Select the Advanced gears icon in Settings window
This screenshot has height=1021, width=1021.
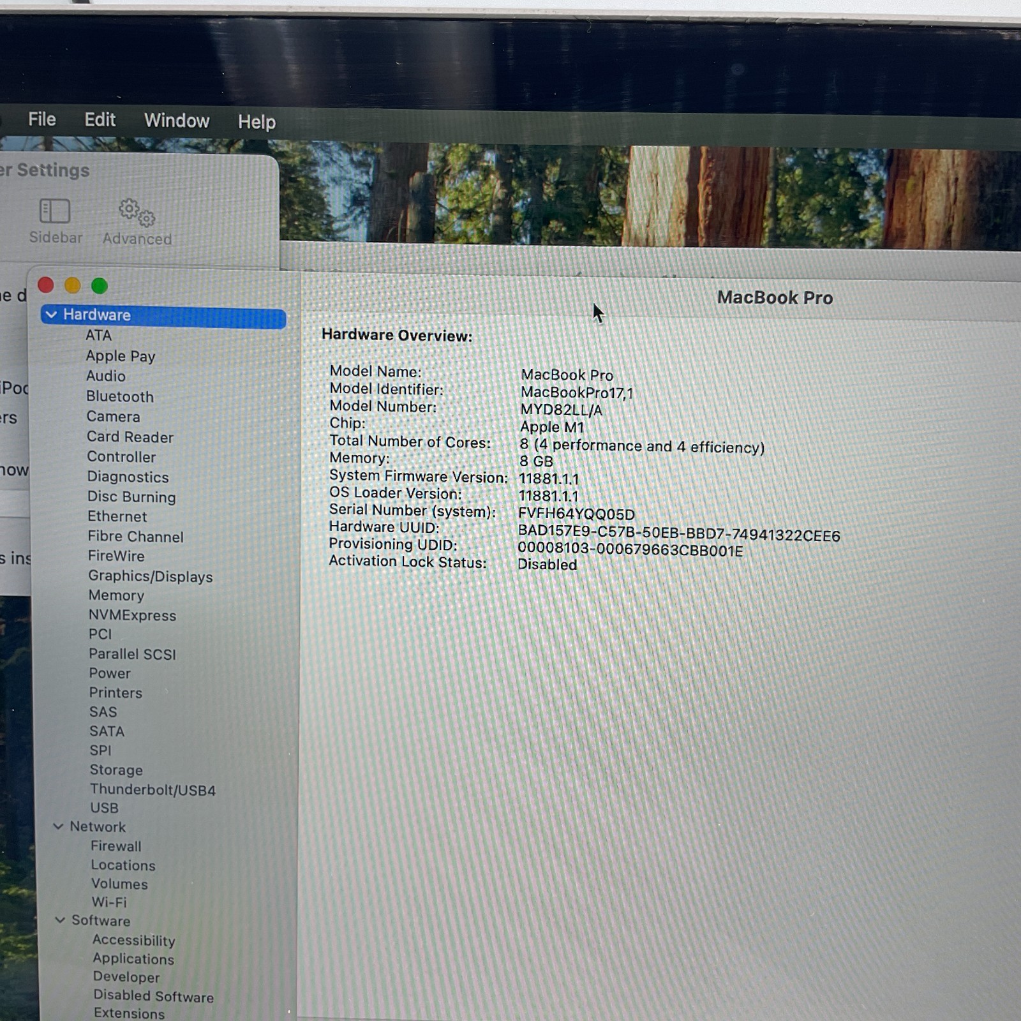click(x=137, y=212)
